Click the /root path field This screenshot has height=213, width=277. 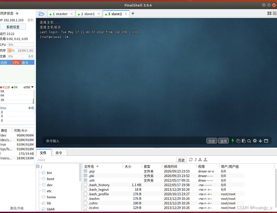[x=106, y=160]
